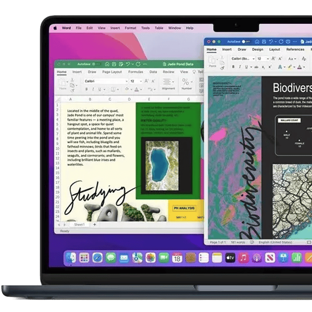Image resolution: width=312 pixels, height=312 pixels.
Task: Click the add new sheet plus button
Action: 95,224
